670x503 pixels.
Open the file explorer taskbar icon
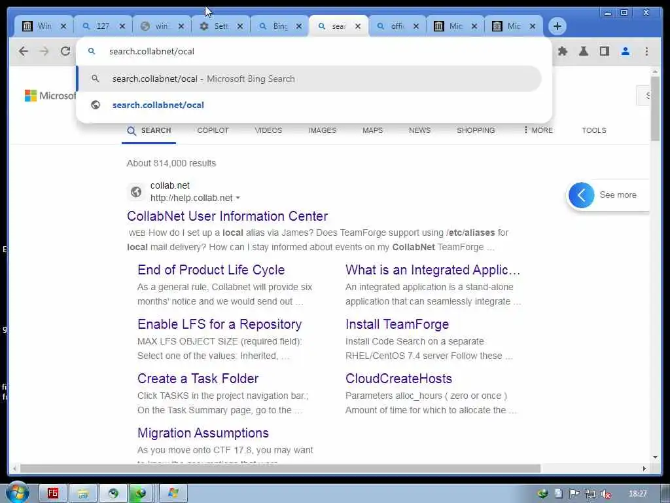click(83, 493)
